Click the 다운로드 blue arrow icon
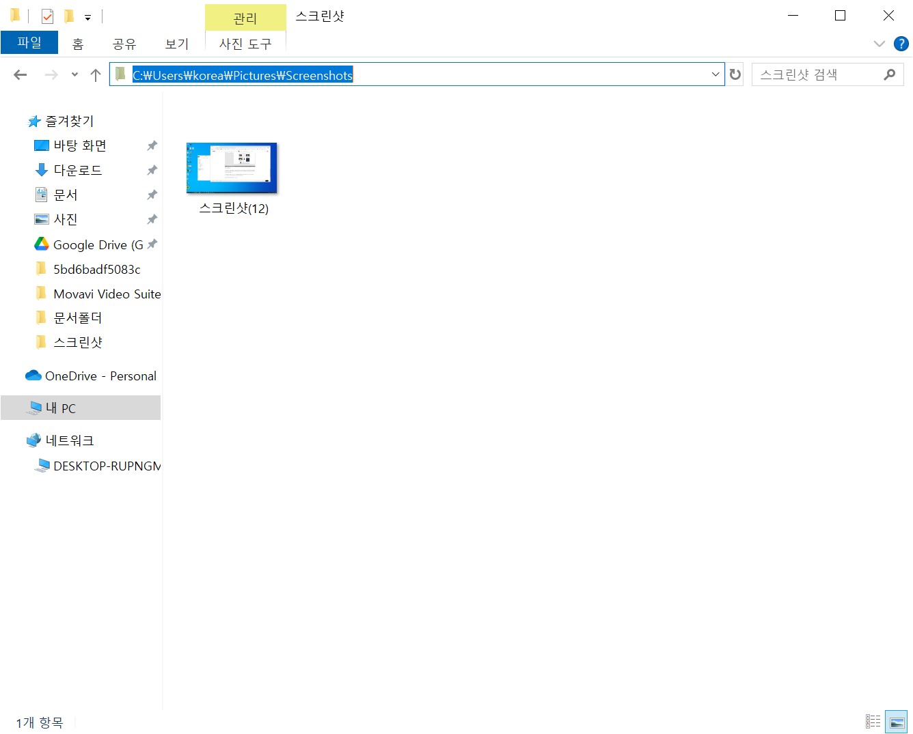Viewport: 913px width, 734px height. pos(42,170)
